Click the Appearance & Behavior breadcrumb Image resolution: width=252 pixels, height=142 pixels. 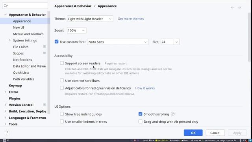(x=73, y=6)
